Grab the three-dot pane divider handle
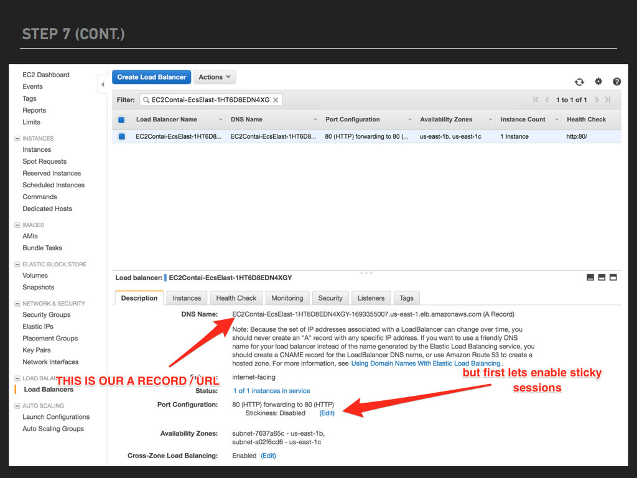This screenshot has height=478, width=637. coord(366,273)
